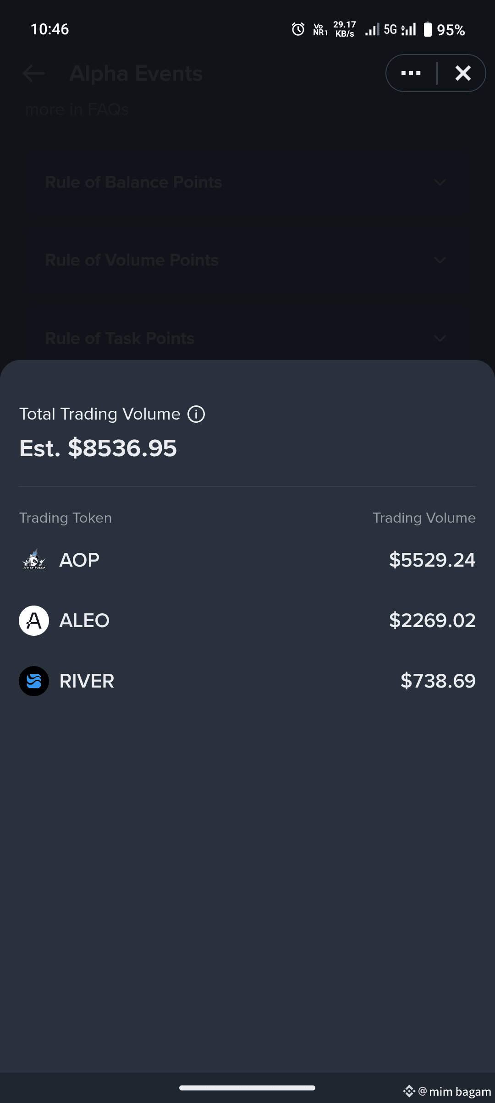Select the AOP token name
495x1103 pixels.
click(x=79, y=560)
